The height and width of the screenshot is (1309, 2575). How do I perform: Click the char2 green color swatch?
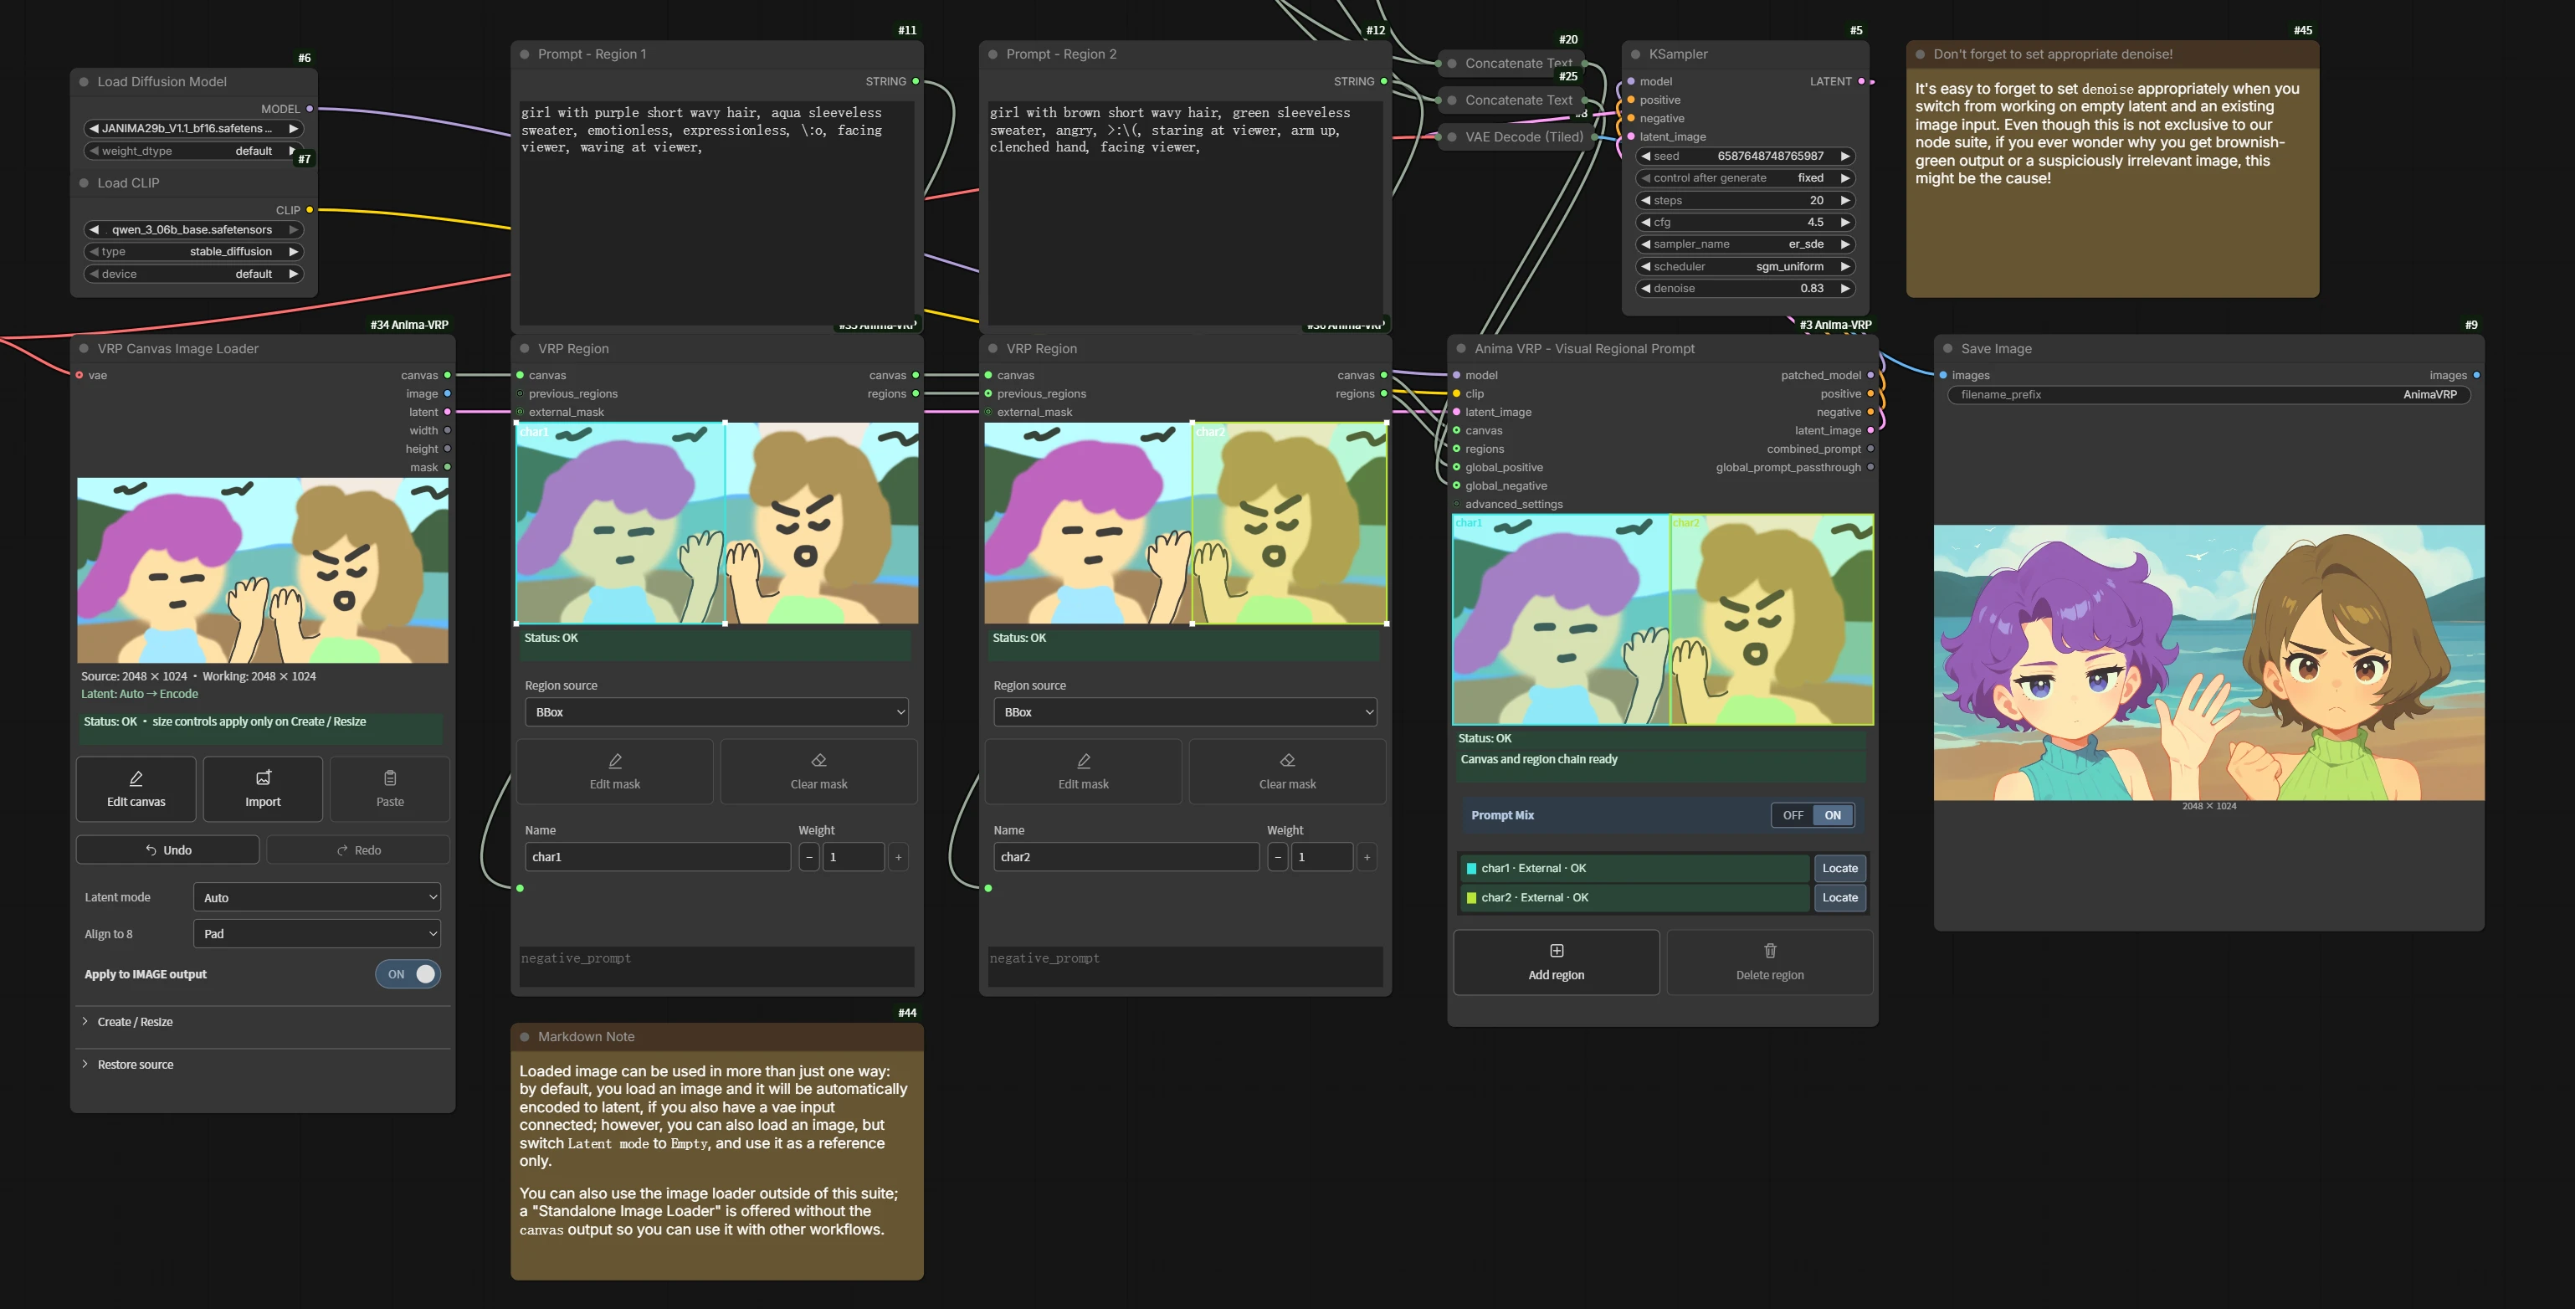pyautogui.click(x=1470, y=898)
